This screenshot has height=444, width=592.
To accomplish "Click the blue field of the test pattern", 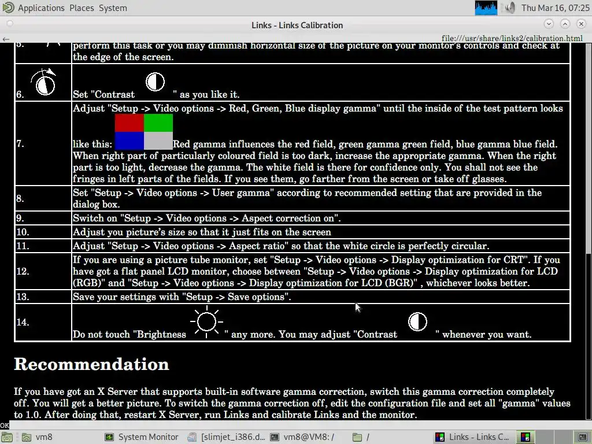I will tap(129, 141).
